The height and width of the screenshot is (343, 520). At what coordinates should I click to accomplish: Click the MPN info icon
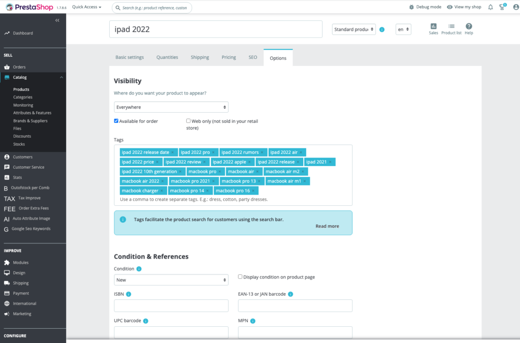(253, 321)
